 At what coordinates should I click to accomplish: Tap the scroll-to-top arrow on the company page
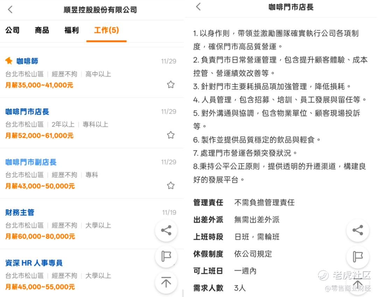(166, 282)
